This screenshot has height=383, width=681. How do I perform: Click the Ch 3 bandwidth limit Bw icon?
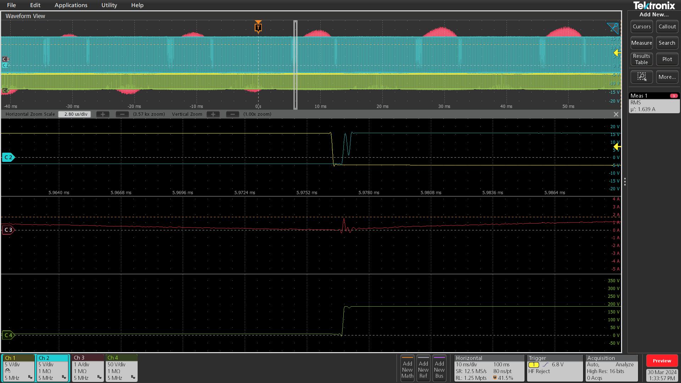(99, 377)
